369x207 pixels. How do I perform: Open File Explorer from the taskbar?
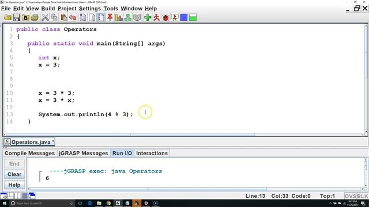click(99, 203)
